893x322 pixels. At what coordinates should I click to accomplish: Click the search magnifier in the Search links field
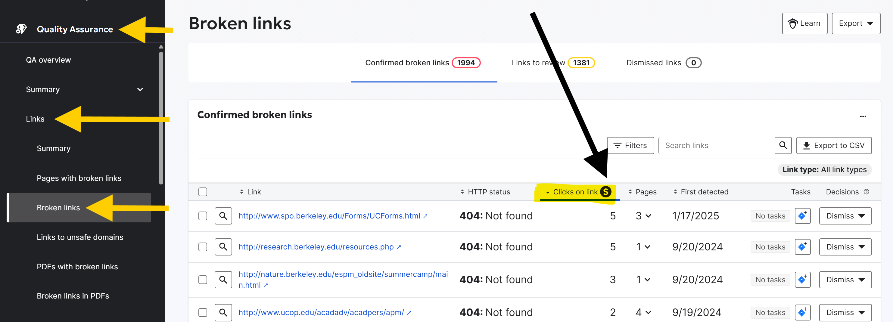point(783,145)
